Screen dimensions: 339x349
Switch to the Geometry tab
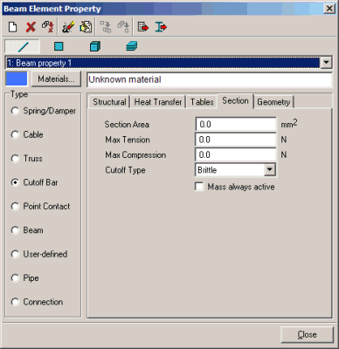(273, 102)
